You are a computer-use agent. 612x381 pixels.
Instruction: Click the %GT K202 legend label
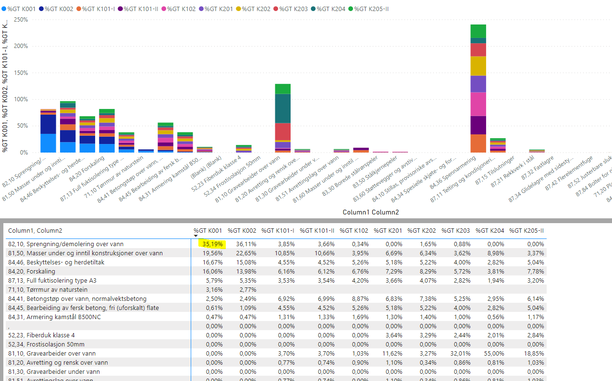pyautogui.click(x=256, y=9)
